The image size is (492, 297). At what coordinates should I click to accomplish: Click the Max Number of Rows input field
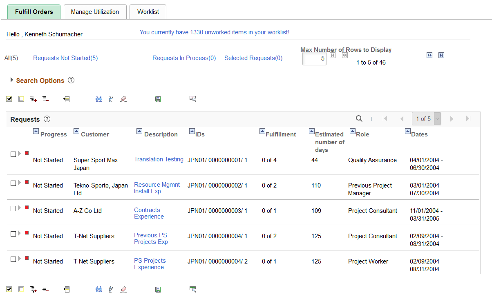pos(314,58)
